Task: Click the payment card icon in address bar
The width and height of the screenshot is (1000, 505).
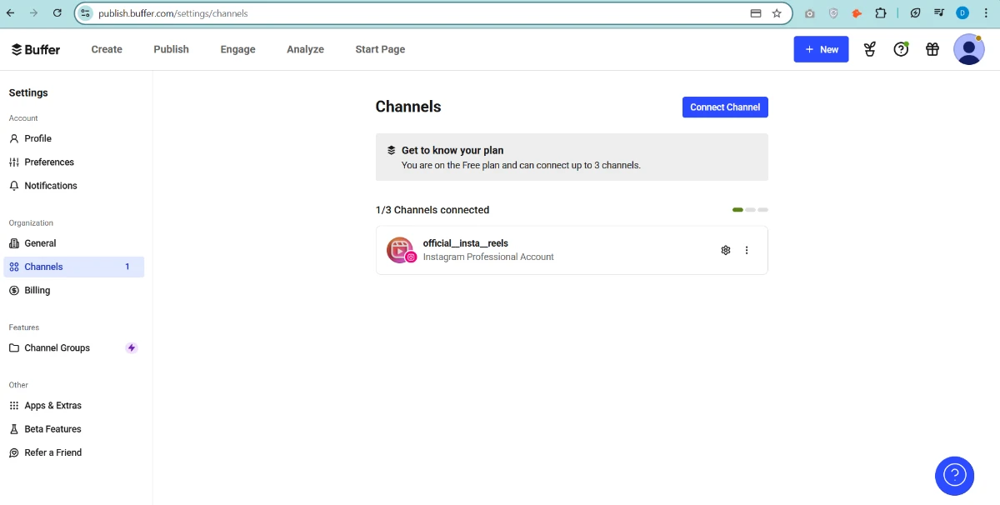Action: click(x=756, y=13)
